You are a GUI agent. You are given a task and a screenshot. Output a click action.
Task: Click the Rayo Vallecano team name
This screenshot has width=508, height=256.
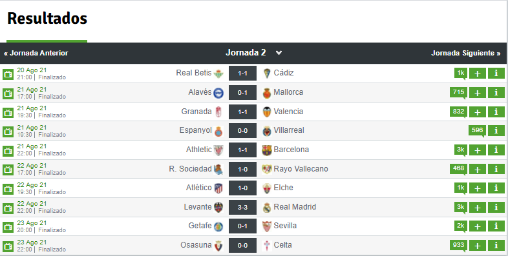(x=301, y=169)
